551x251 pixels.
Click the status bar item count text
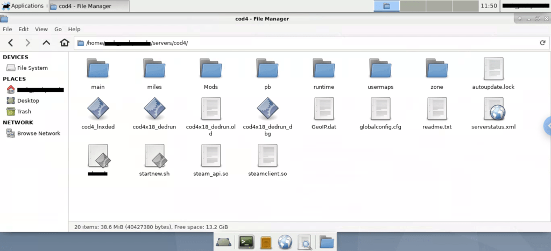pos(151,227)
